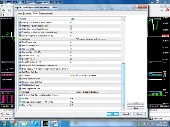Select EURUSD,M1 chart tab at right
The width and height of the screenshot is (170, 127).
(153, 110)
